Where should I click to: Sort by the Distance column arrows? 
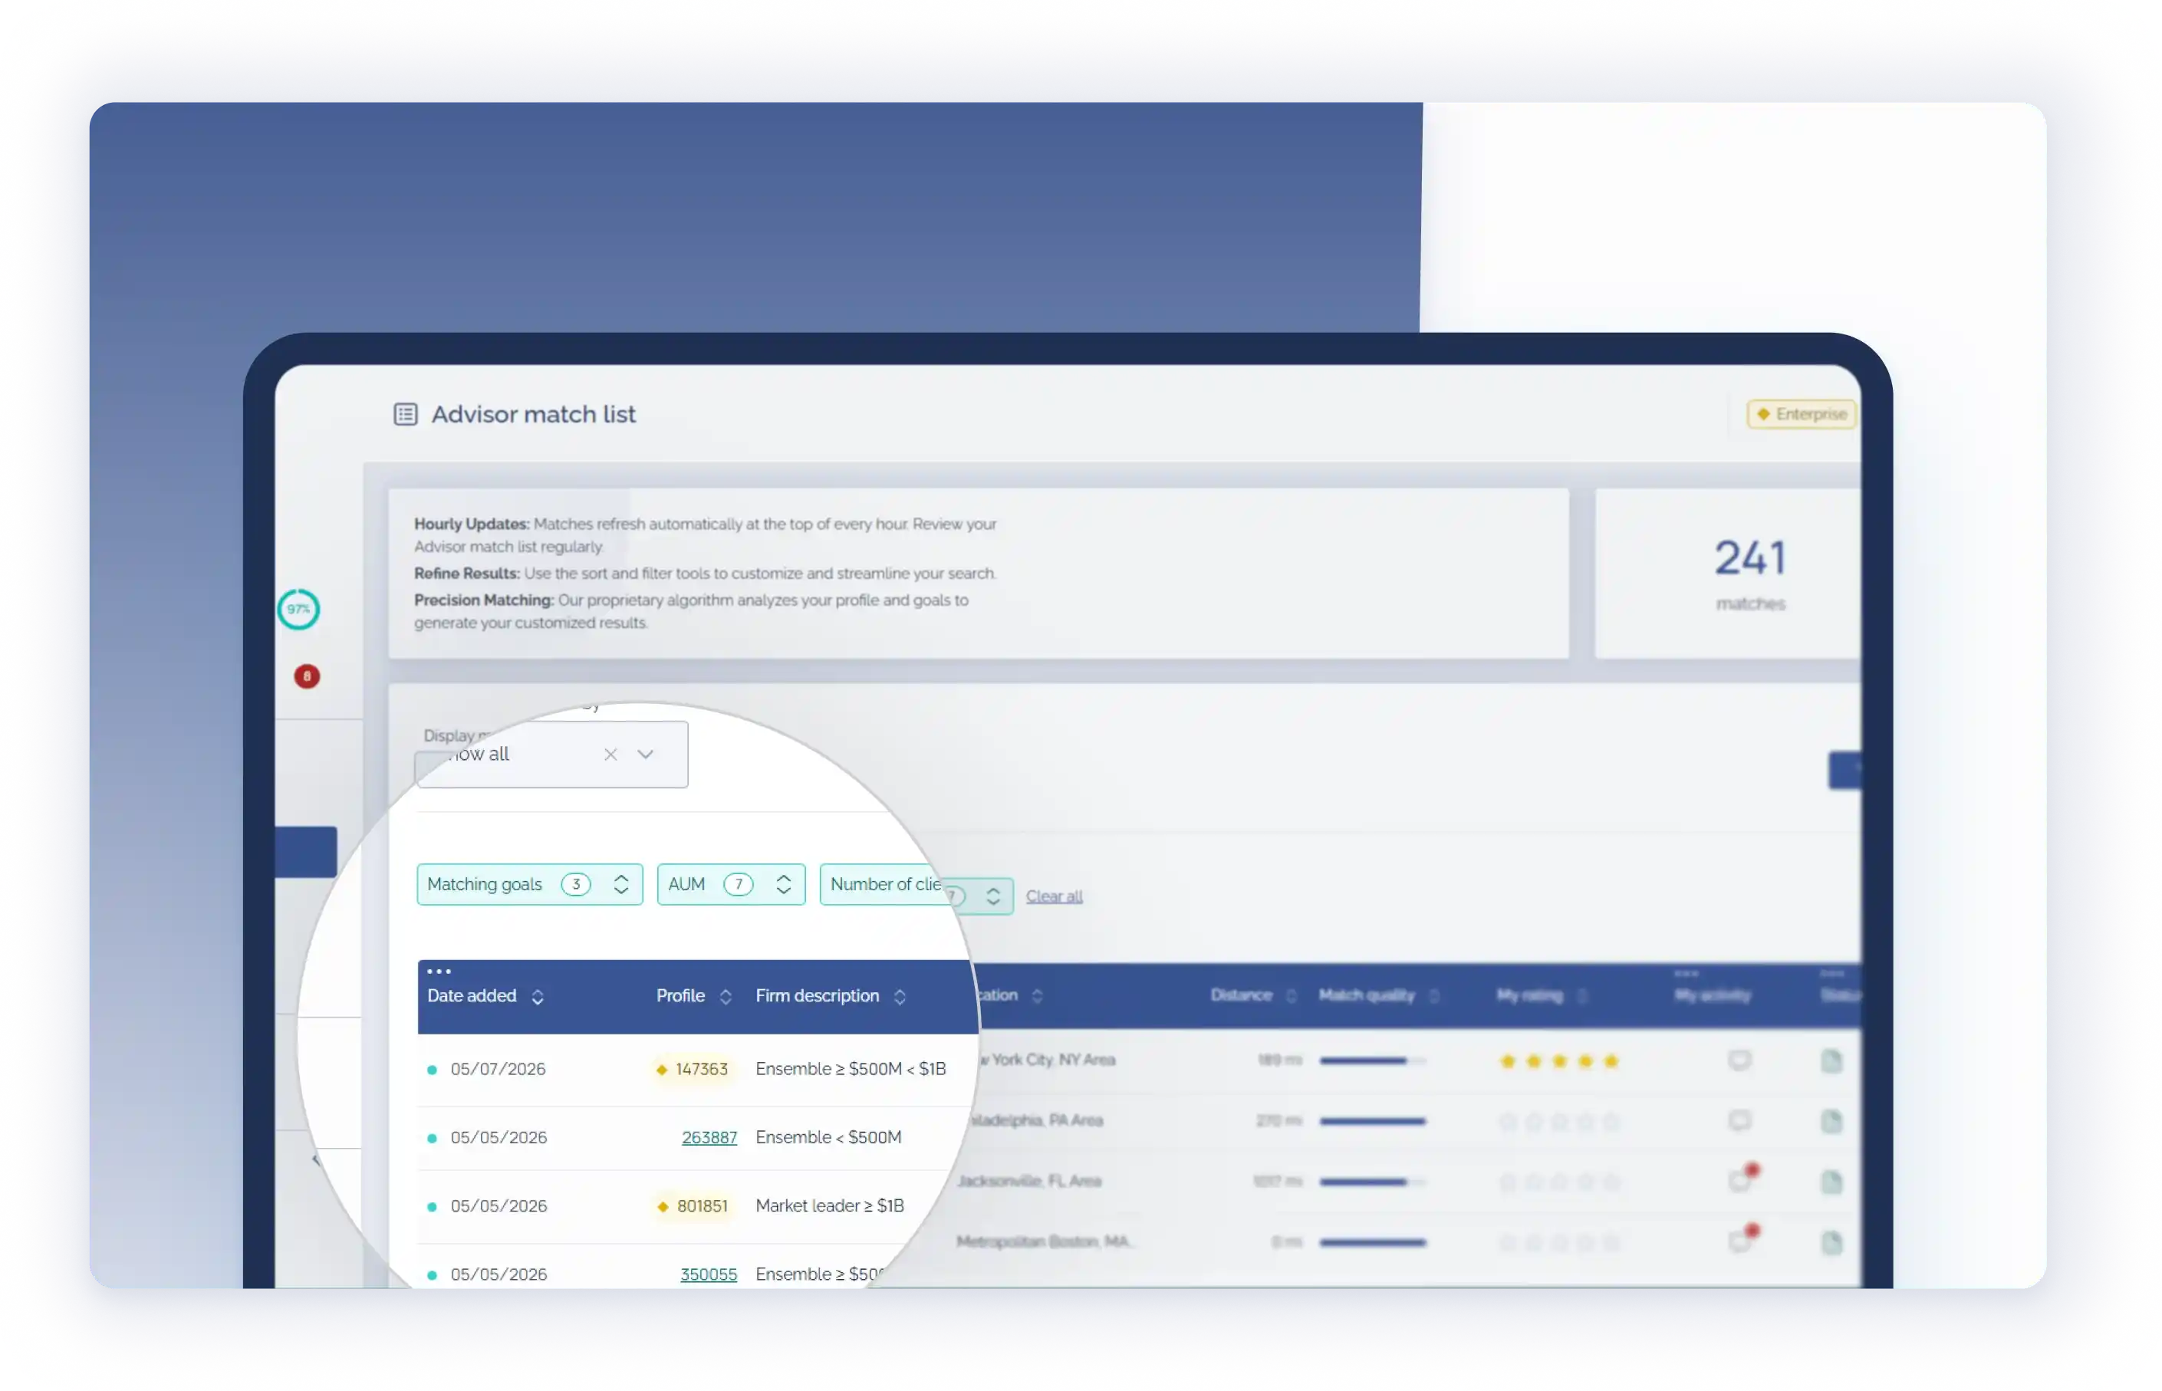[x=1291, y=995]
